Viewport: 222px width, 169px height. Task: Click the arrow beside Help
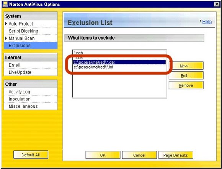pos(200,21)
